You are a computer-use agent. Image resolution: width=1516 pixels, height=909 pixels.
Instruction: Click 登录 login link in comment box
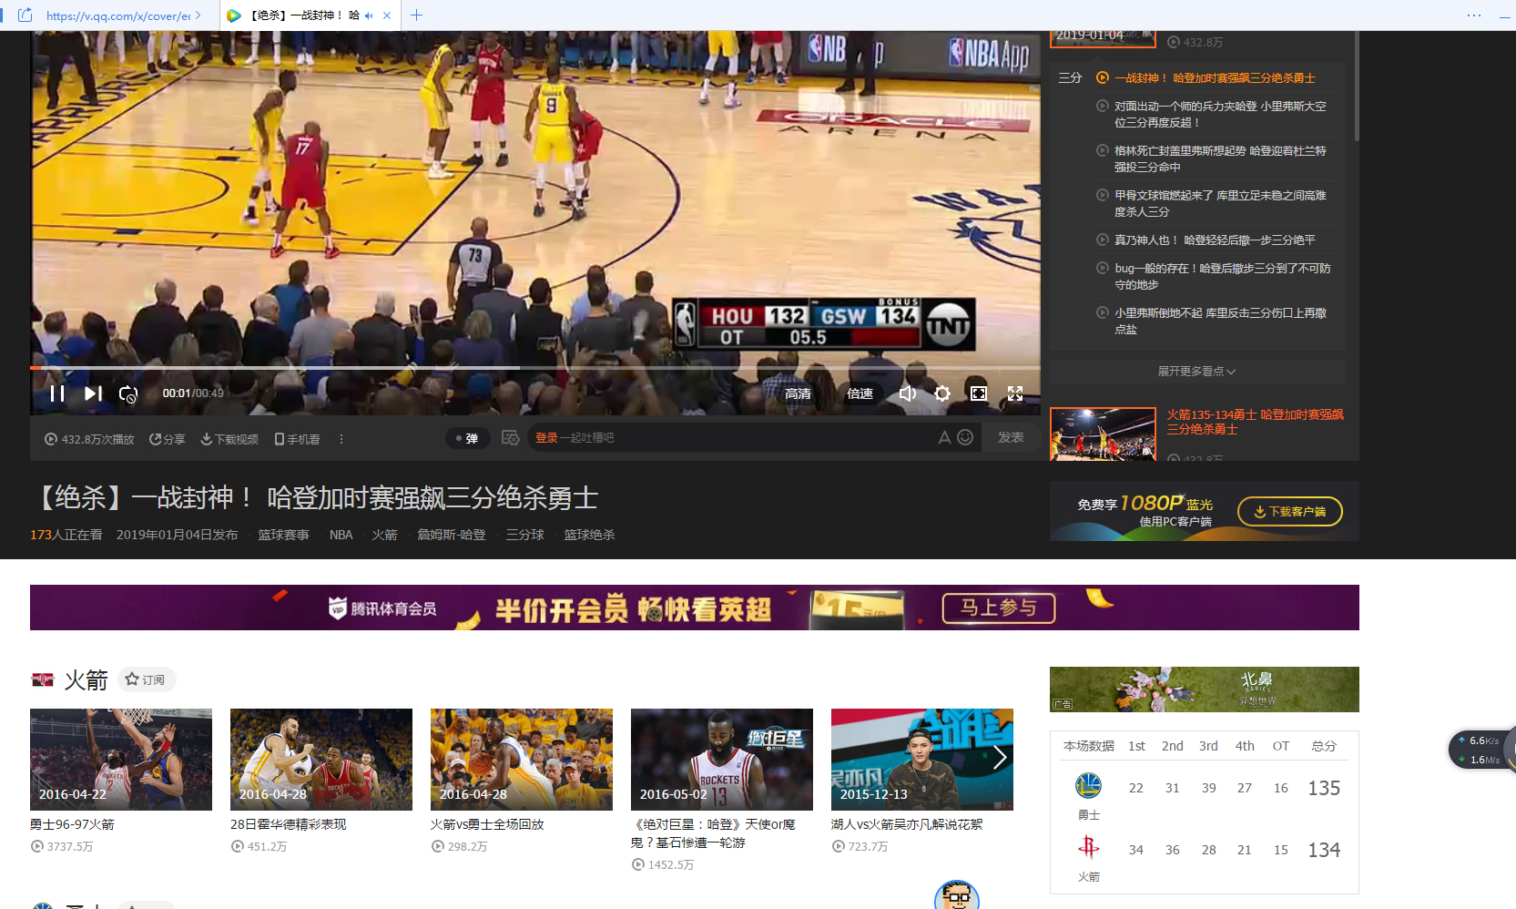pyautogui.click(x=546, y=438)
